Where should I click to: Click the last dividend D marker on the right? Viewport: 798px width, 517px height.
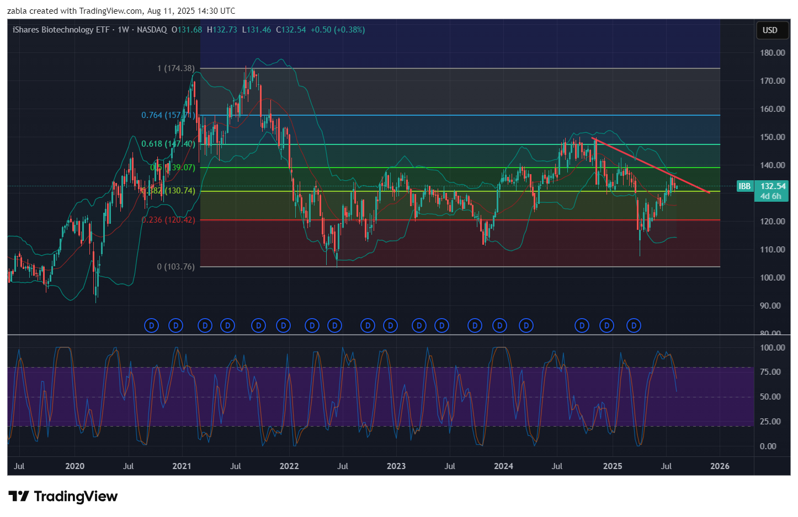tap(634, 326)
